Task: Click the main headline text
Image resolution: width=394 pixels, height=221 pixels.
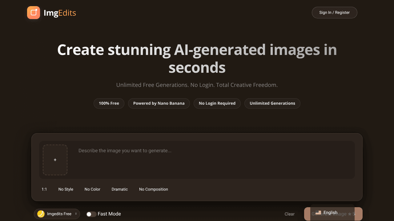Action: point(197,59)
